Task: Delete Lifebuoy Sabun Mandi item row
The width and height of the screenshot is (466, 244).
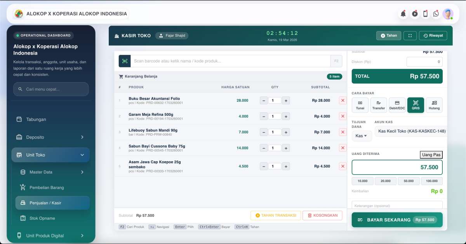Action: click(x=343, y=132)
